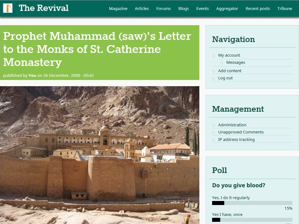Image resolution: width=299 pixels, height=224 pixels.
Task: Expand the Administration menu triangle
Action: 214,125
